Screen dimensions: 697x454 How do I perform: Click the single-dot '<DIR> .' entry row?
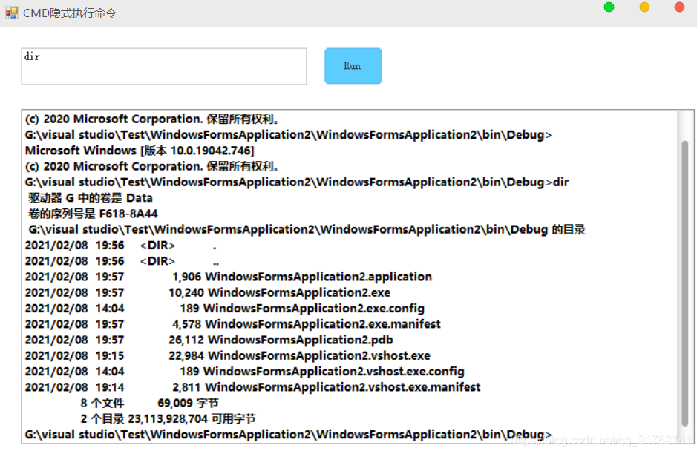(x=121, y=246)
